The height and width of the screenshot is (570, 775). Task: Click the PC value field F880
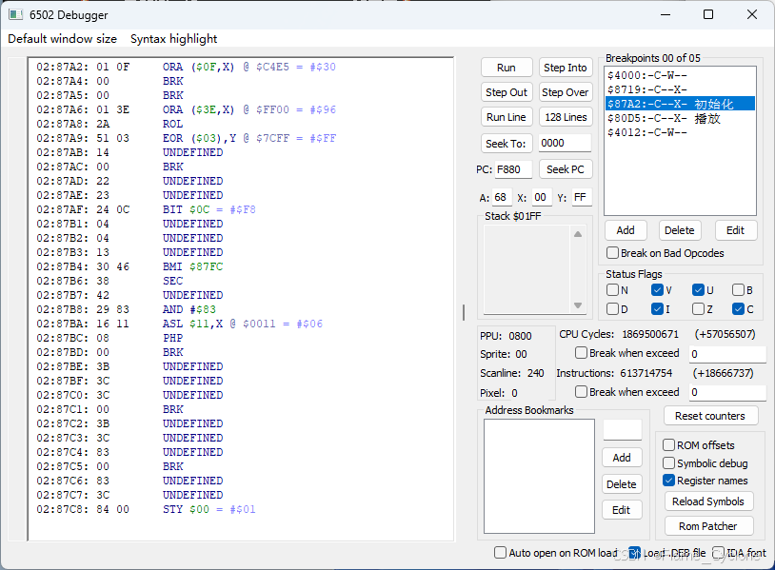pyautogui.click(x=513, y=169)
